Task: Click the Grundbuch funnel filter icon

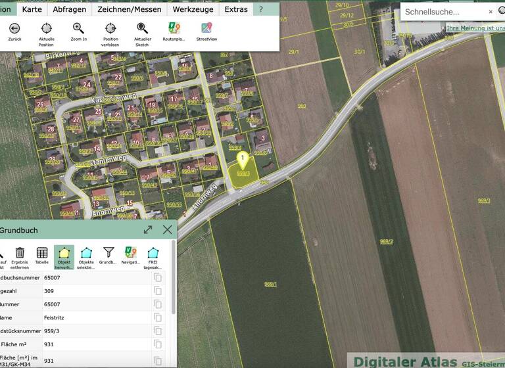Action: [x=108, y=252]
